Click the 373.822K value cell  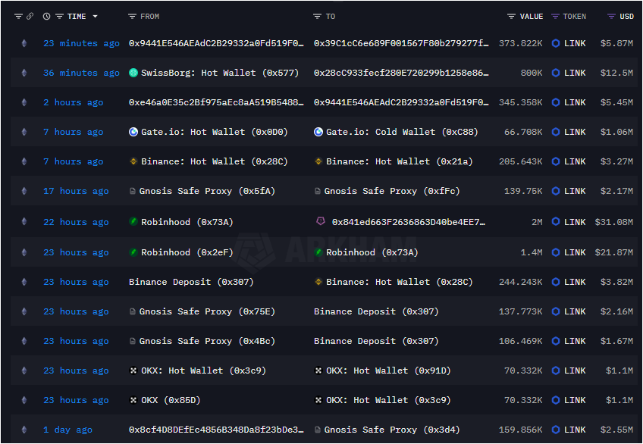coord(520,43)
